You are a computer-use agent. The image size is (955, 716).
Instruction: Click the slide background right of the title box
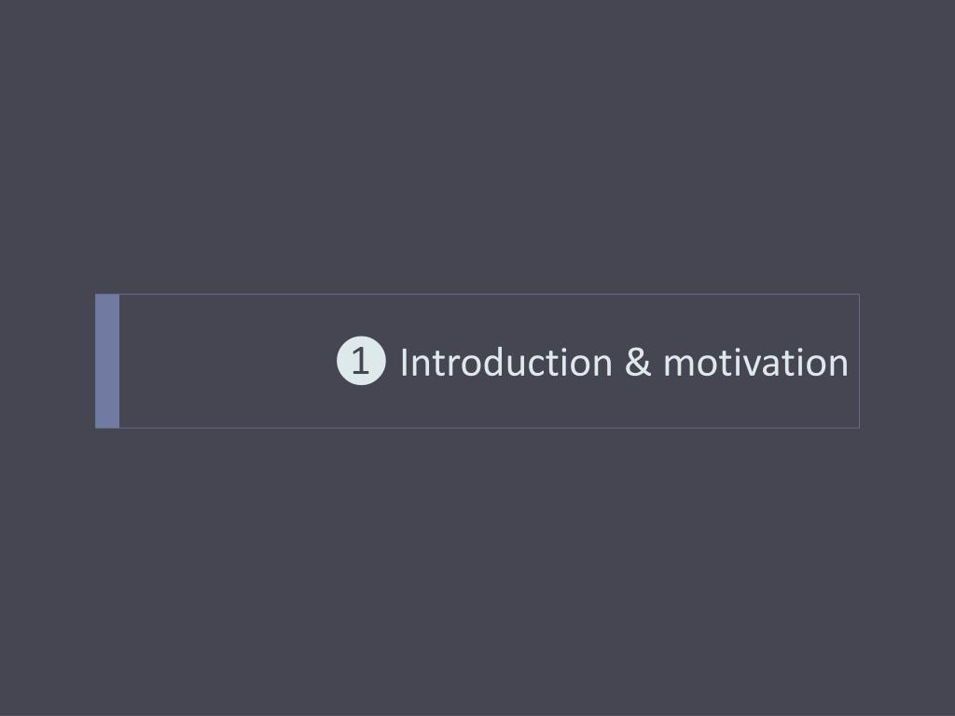coord(907,361)
